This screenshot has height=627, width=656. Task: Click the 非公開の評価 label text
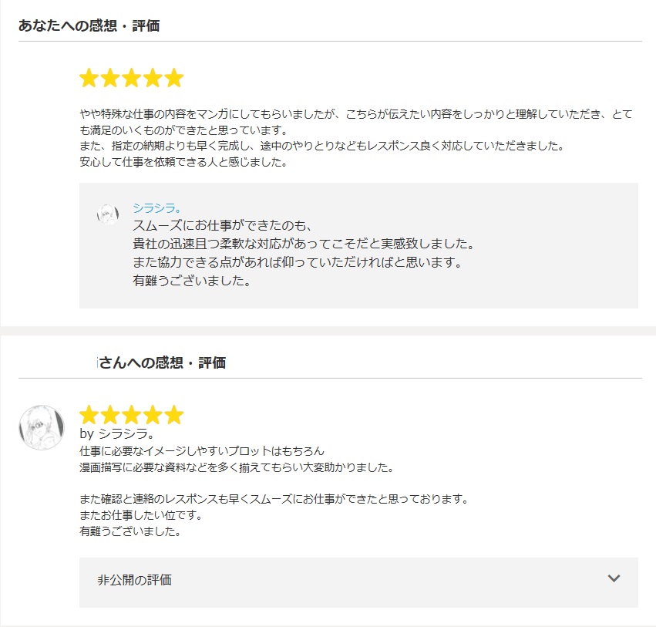134,580
